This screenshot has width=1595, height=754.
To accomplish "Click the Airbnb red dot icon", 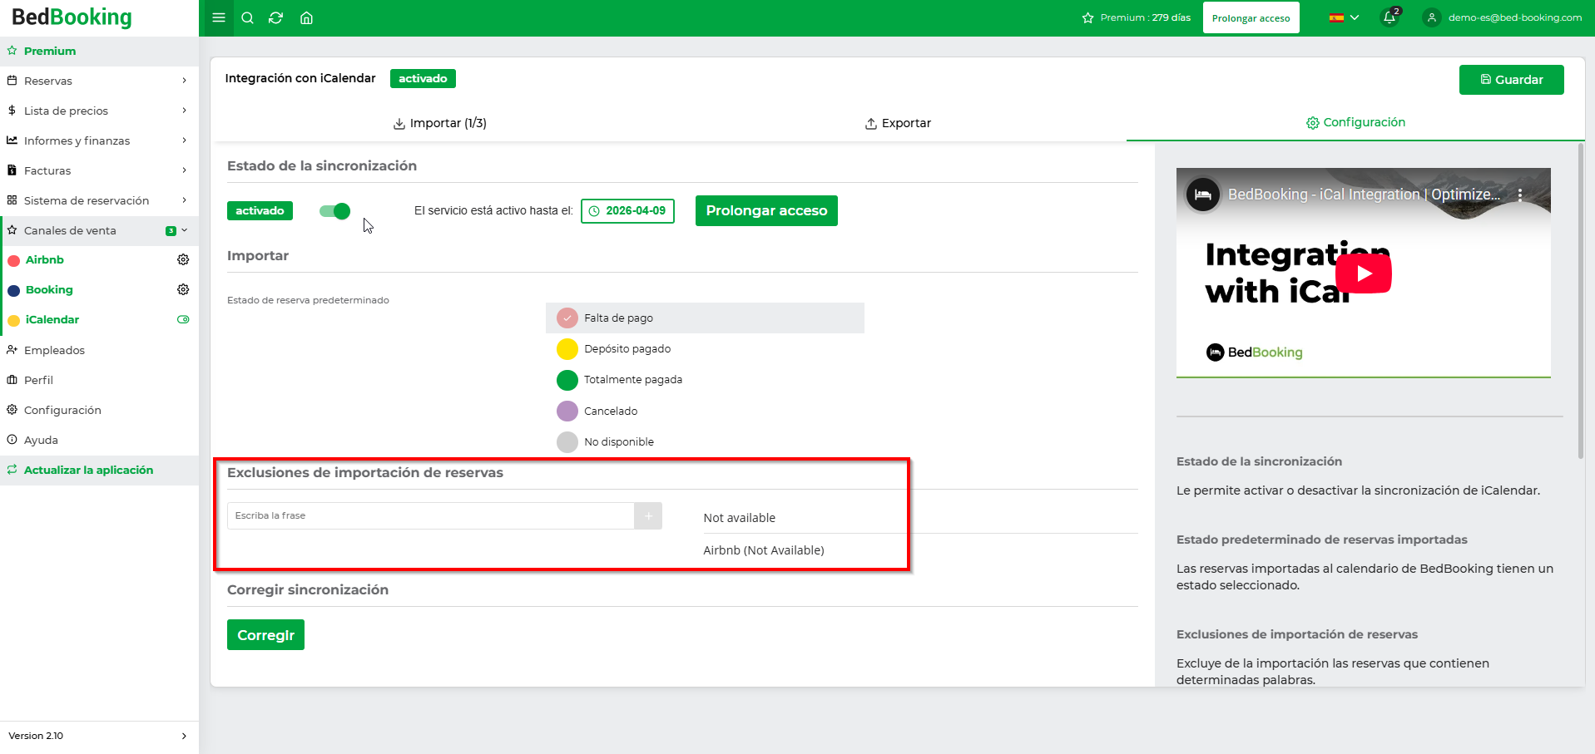I will (x=13, y=261).
